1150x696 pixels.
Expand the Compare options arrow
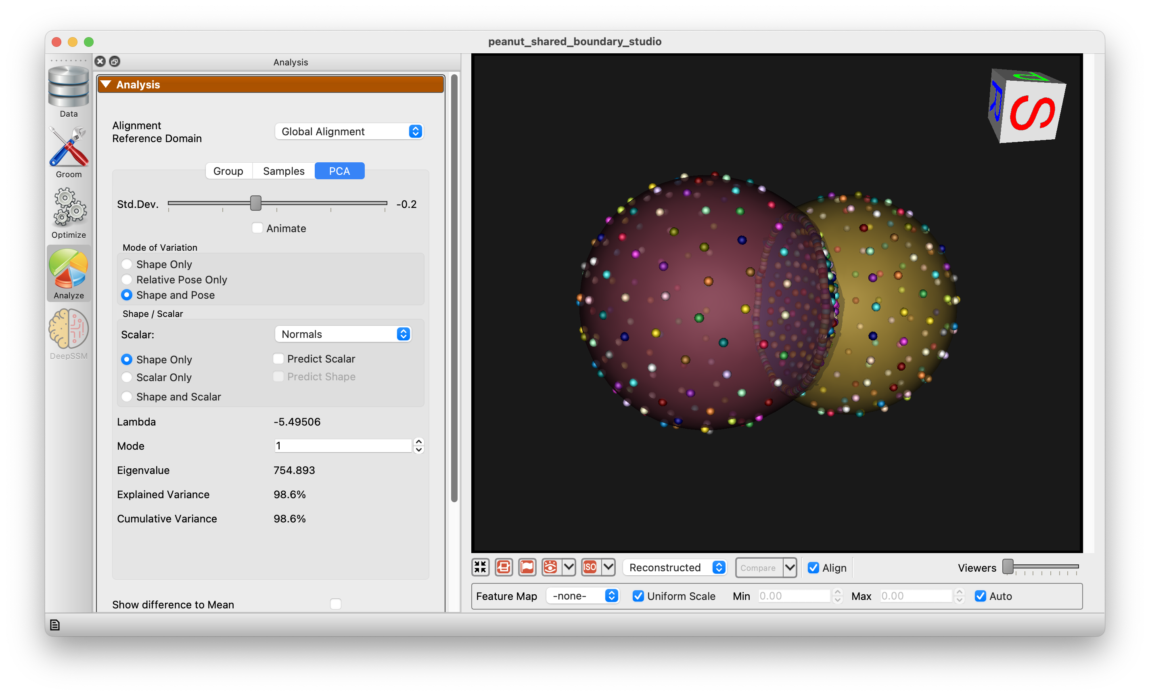790,567
